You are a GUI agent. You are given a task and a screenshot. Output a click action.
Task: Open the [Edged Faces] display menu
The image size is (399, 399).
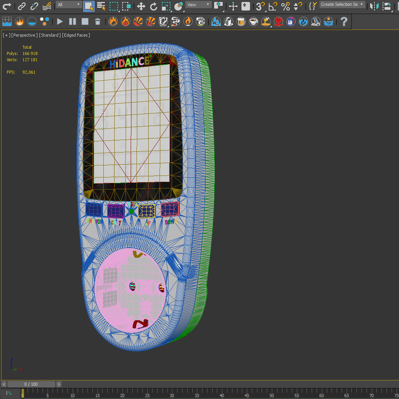click(x=76, y=35)
